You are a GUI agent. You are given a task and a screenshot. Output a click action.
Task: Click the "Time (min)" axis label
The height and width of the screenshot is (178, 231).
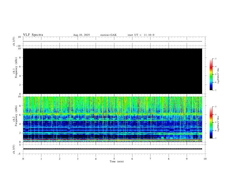(x=117, y=161)
